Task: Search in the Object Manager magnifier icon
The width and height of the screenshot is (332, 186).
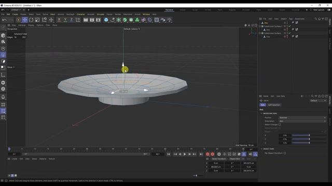Action: coord(316,19)
